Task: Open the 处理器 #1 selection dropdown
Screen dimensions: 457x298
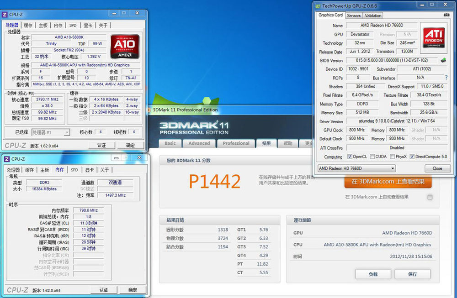Action: pyautogui.click(x=51, y=132)
